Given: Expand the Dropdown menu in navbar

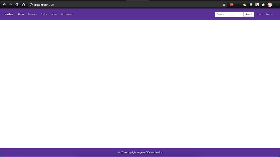Looking at the screenshot, I should tap(67, 14).
